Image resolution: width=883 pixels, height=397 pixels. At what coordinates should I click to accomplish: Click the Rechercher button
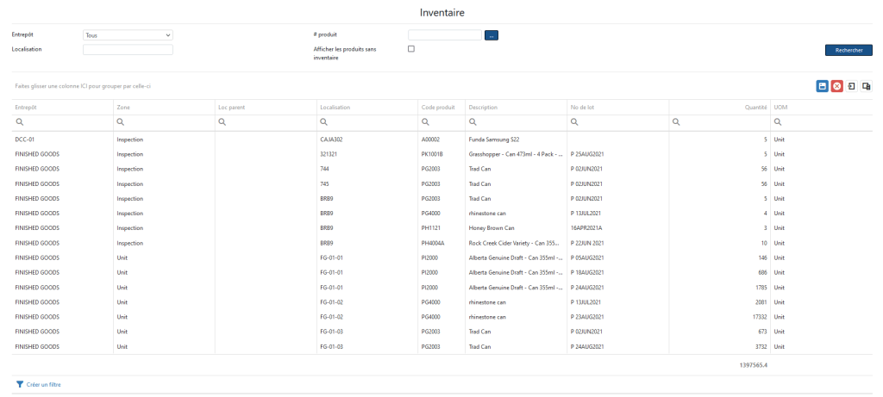click(849, 51)
